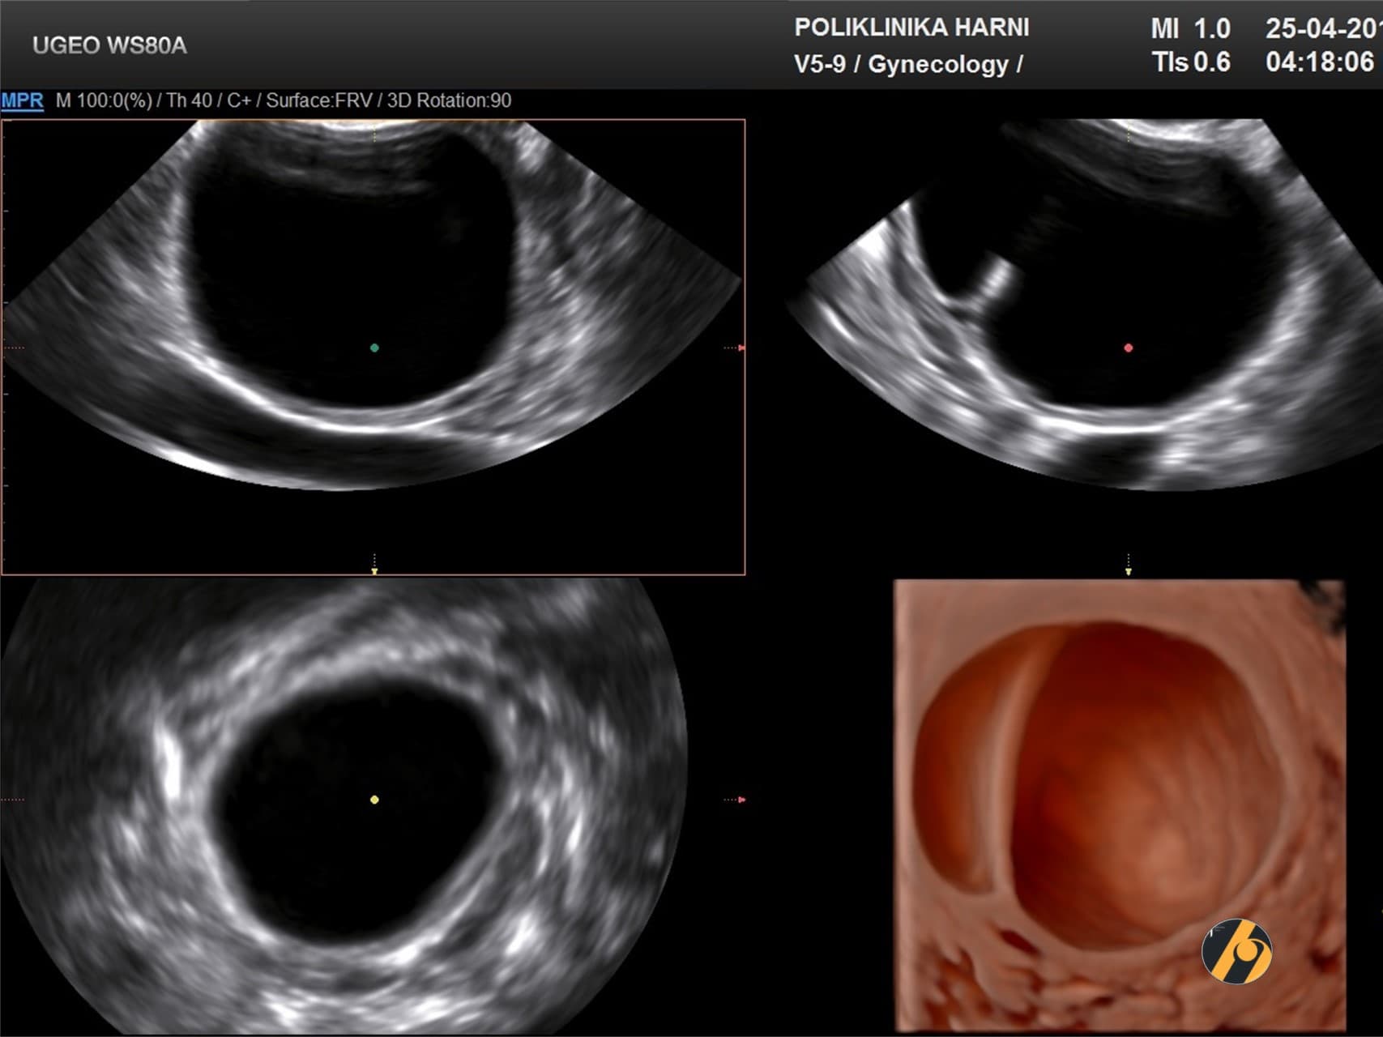Click yellow arrow marker below the top-right plane
This screenshot has height=1037, width=1383.
(1129, 570)
